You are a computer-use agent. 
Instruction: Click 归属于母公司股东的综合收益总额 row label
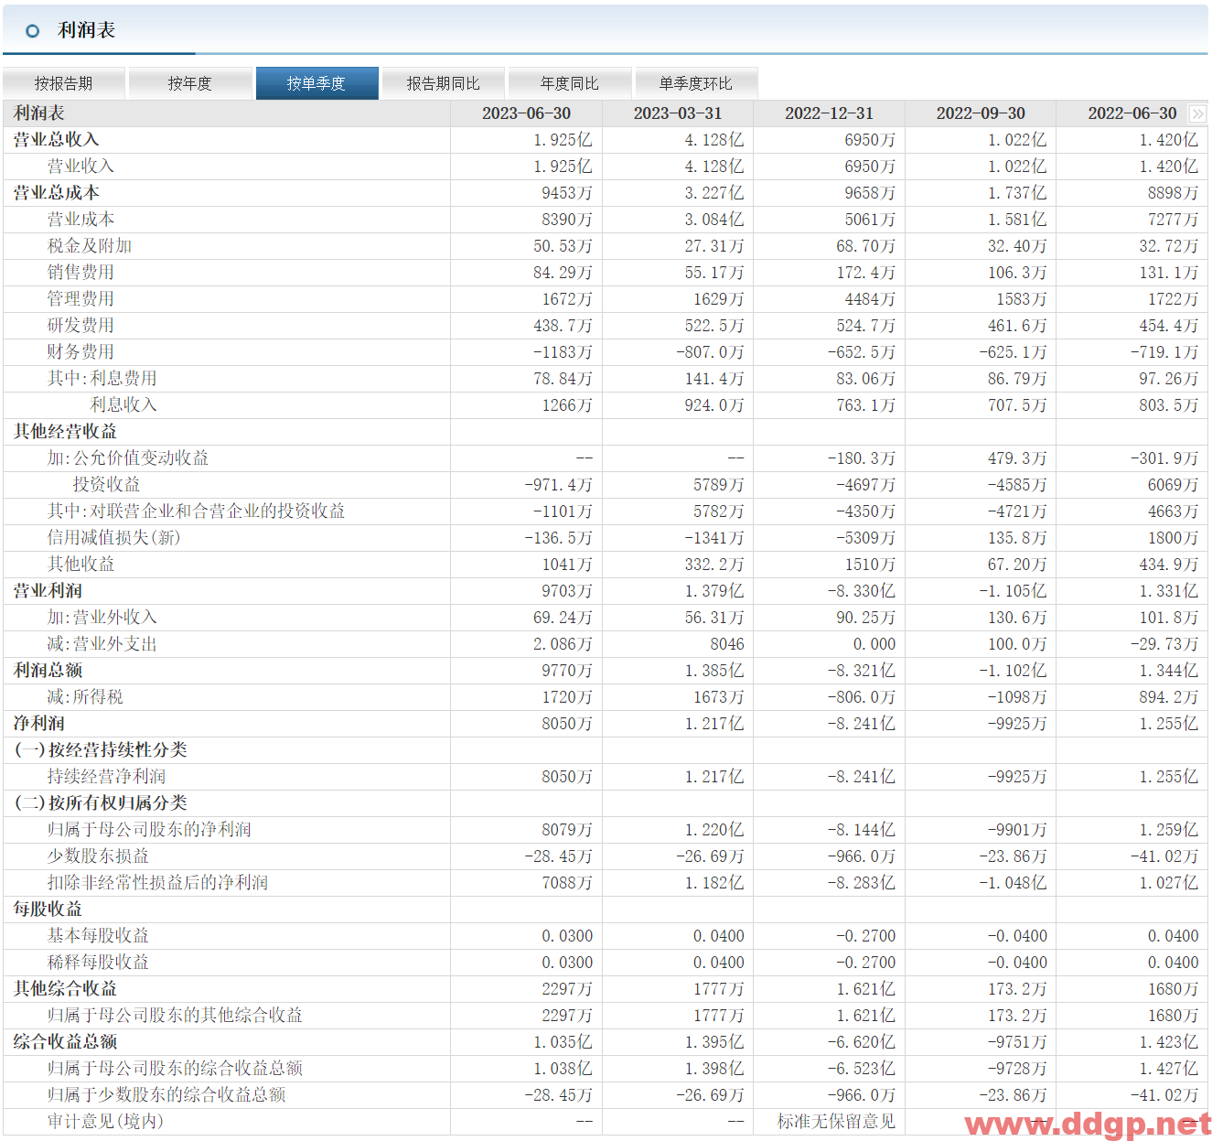click(175, 1069)
